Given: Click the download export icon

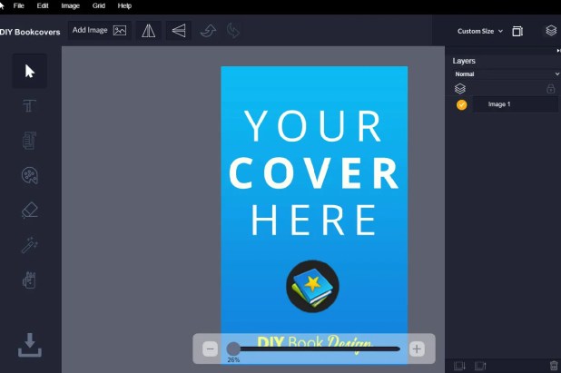Looking at the screenshot, I should [30, 345].
